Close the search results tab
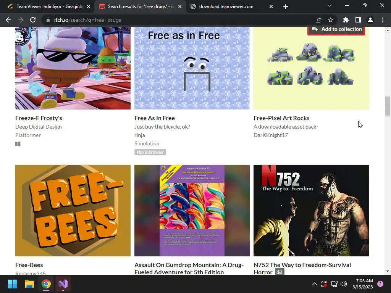The image size is (391, 293). point(180,6)
